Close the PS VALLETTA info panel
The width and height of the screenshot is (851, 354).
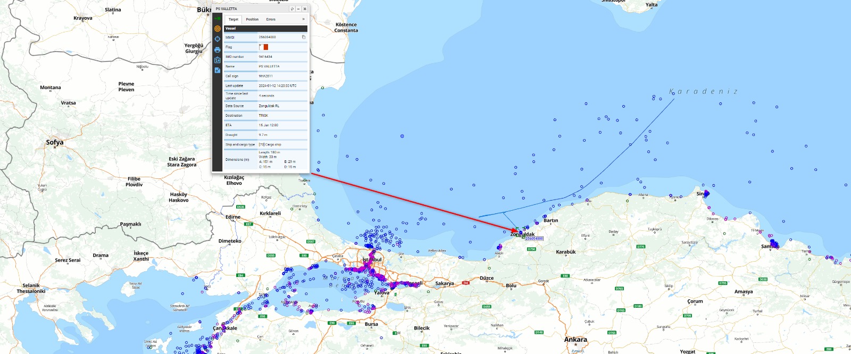(305, 9)
